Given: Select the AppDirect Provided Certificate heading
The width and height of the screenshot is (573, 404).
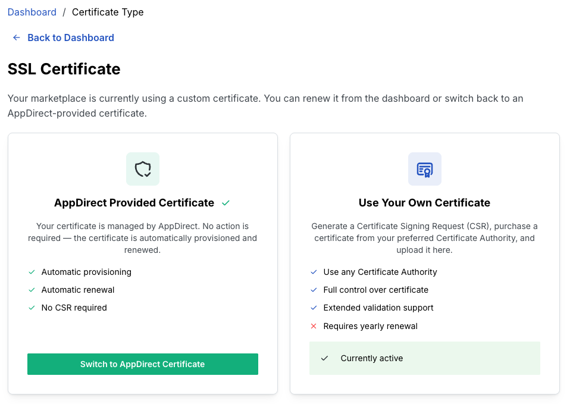Looking at the screenshot, I should coord(134,203).
